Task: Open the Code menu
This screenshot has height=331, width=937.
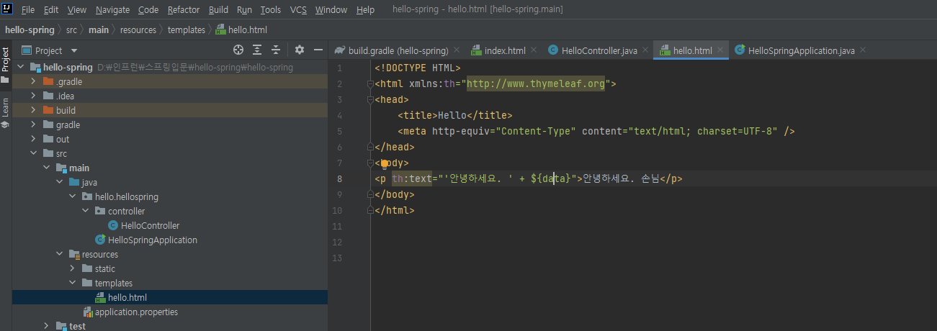Action: click(148, 10)
